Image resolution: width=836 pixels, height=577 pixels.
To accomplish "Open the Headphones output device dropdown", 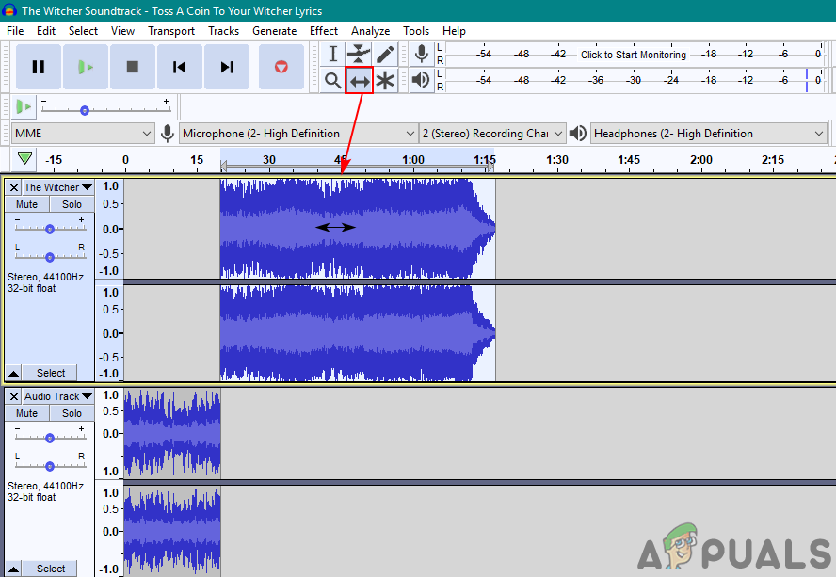I will click(708, 133).
